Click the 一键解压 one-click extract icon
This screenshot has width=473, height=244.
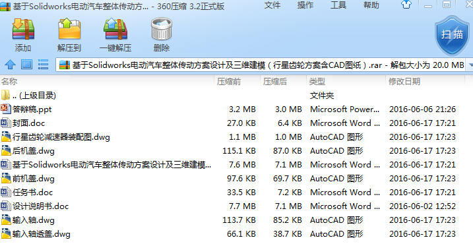pyautogui.click(x=115, y=29)
